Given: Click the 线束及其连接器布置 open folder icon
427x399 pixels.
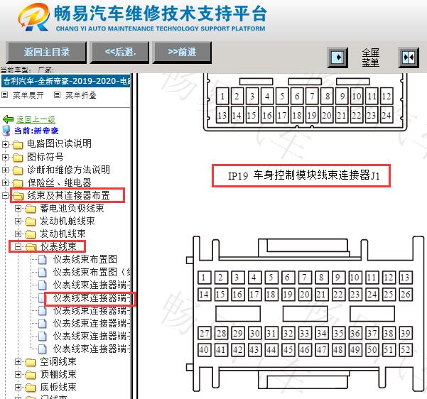Looking at the screenshot, I should (x=18, y=196).
